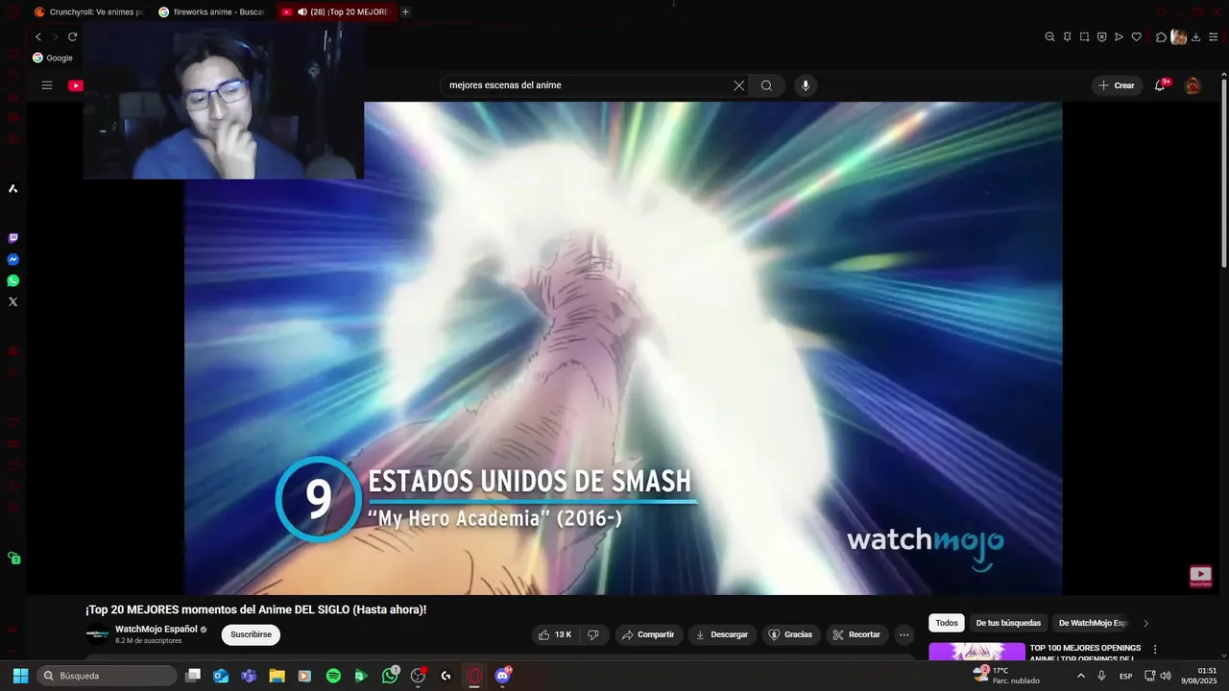The image size is (1229, 691).
Task: Select the Todos filter chip
Action: pos(947,623)
